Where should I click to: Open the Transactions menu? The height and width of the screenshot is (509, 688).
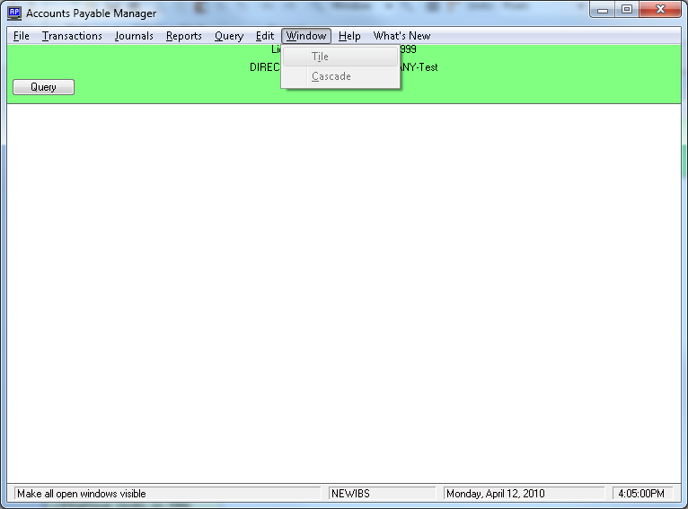(x=72, y=36)
